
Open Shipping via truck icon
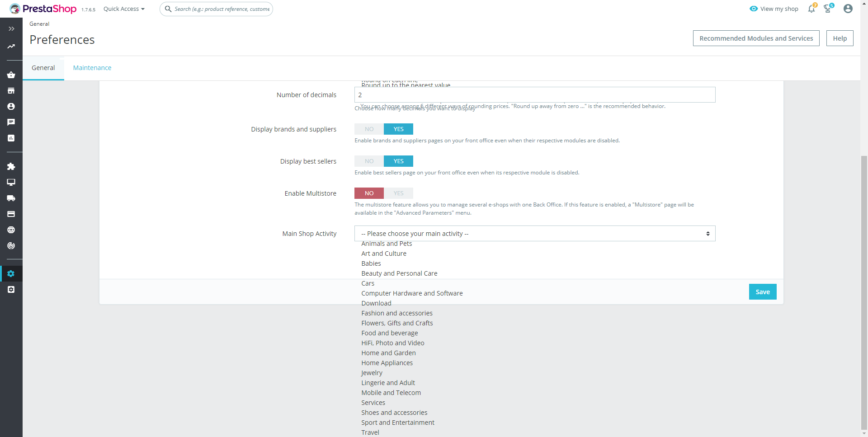coord(11,198)
